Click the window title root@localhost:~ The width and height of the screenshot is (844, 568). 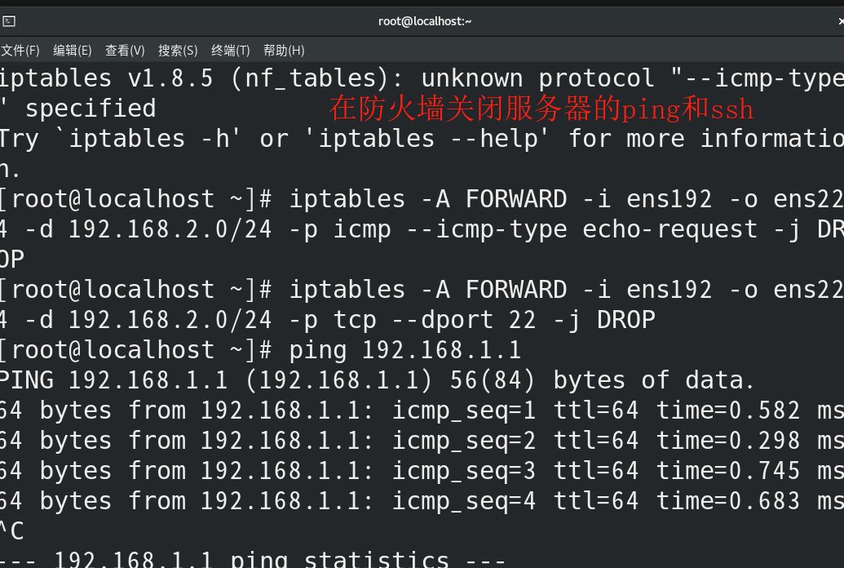[424, 21]
